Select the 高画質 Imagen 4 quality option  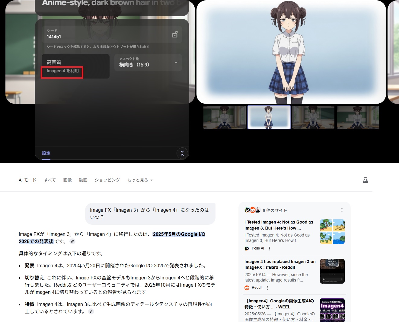tap(75, 66)
